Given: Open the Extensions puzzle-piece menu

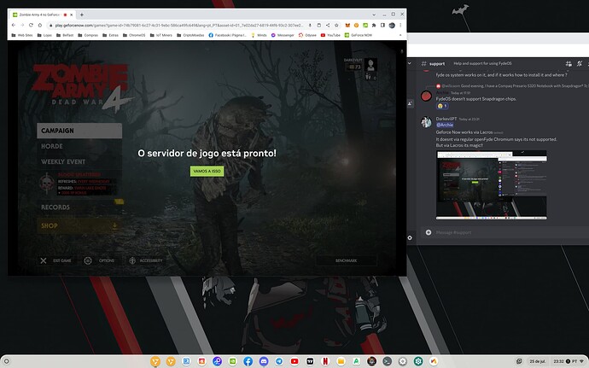Looking at the screenshot, I should (374, 25).
